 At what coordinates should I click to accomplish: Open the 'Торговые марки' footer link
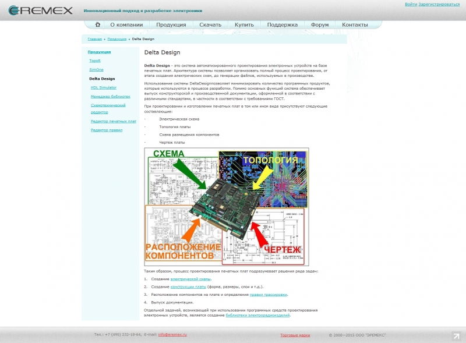(x=295, y=335)
